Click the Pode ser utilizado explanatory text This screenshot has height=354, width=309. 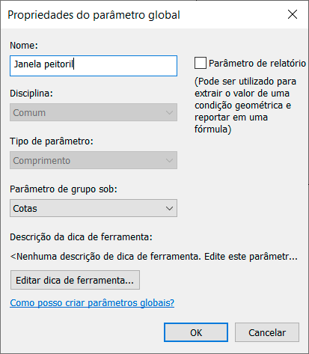click(x=245, y=106)
